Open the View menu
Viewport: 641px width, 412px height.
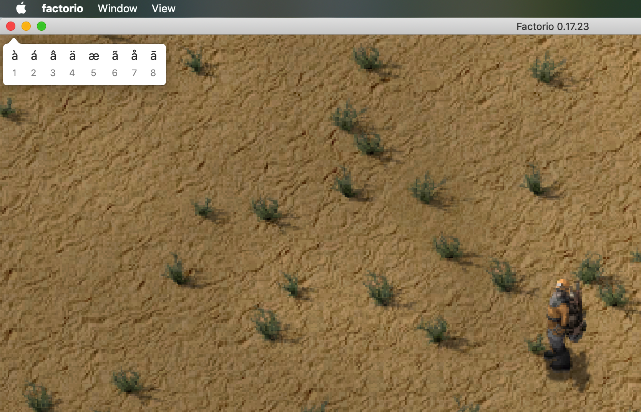[x=163, y=8]
